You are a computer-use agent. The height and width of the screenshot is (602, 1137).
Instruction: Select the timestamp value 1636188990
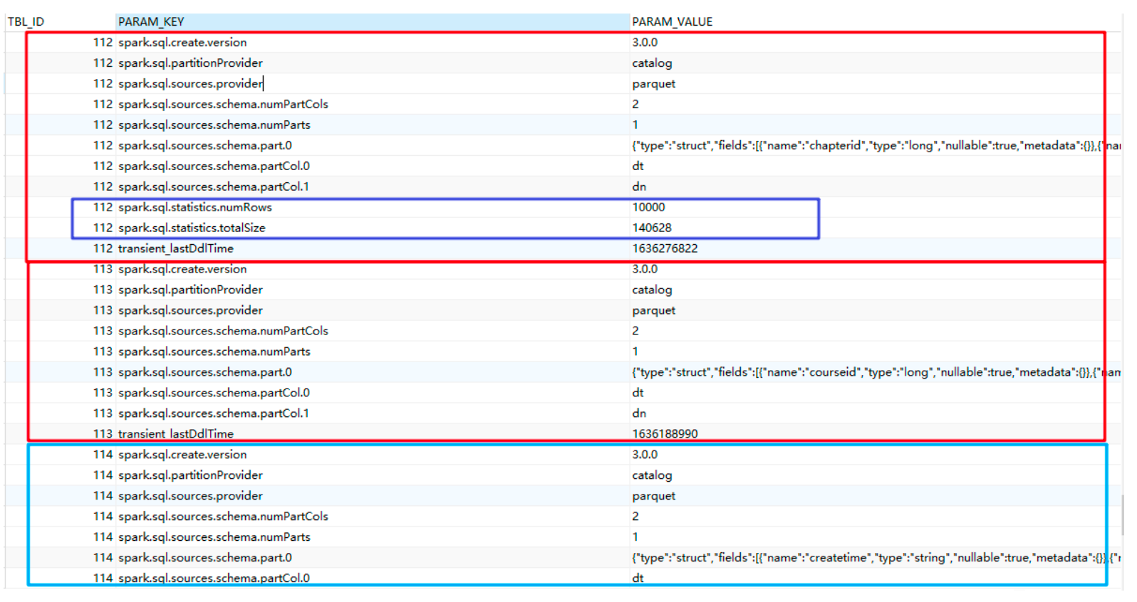(665, 434)
